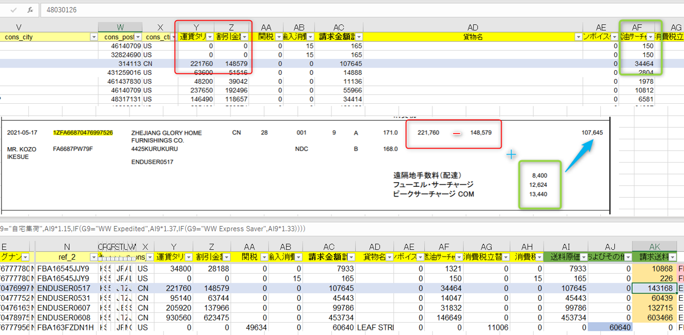Open 運賃タリ filter dropdown in lower sheet

[x=188, y=257]
